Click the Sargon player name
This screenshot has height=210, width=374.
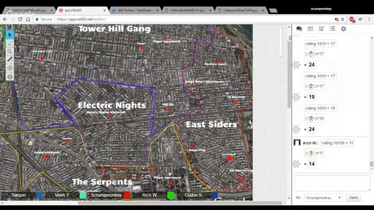pyautogui.click(x=19, y=195)
